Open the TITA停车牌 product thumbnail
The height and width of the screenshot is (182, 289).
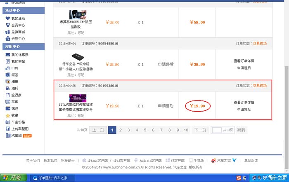pos(78,98)
